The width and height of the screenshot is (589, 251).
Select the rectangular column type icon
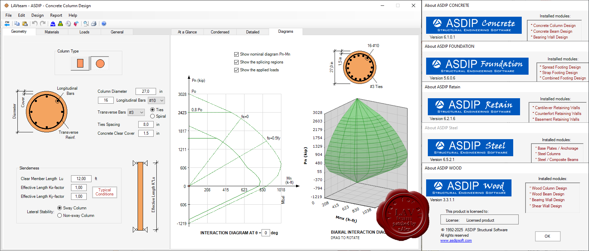(x=80, y=63)
